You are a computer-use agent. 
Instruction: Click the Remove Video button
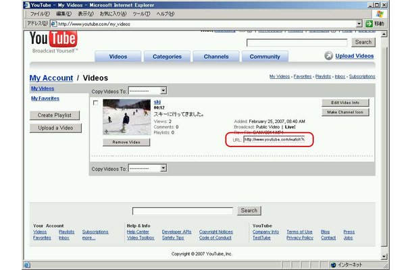pos(126,142)
